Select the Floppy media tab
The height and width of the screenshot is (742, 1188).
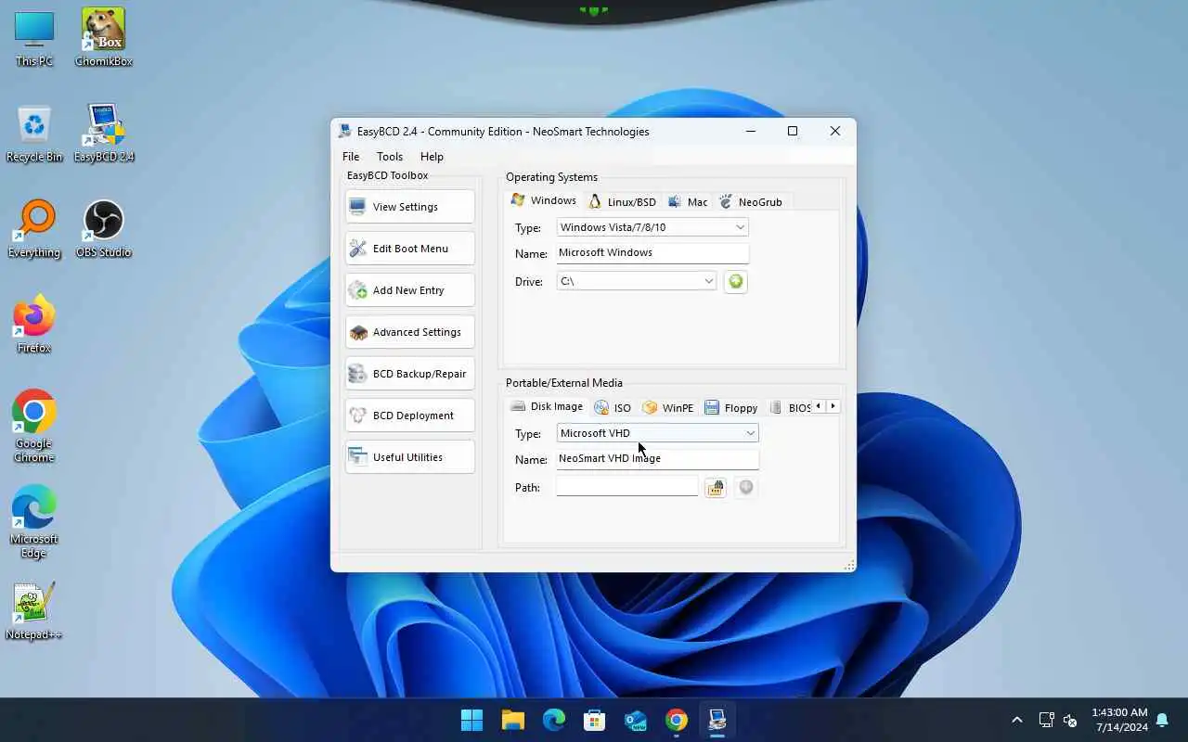coord(731,407)
